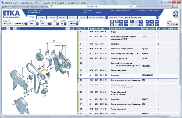This screenshot has width=182, height=118.
Task: Click the НАИМЕНОВАНИЕ column header
Action: [125, 29]
